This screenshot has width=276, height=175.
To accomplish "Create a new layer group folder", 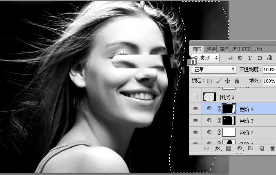I will 250,149.
